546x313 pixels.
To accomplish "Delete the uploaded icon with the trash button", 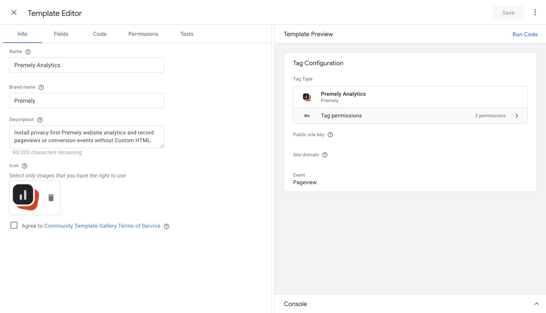I will coord(51,198).
